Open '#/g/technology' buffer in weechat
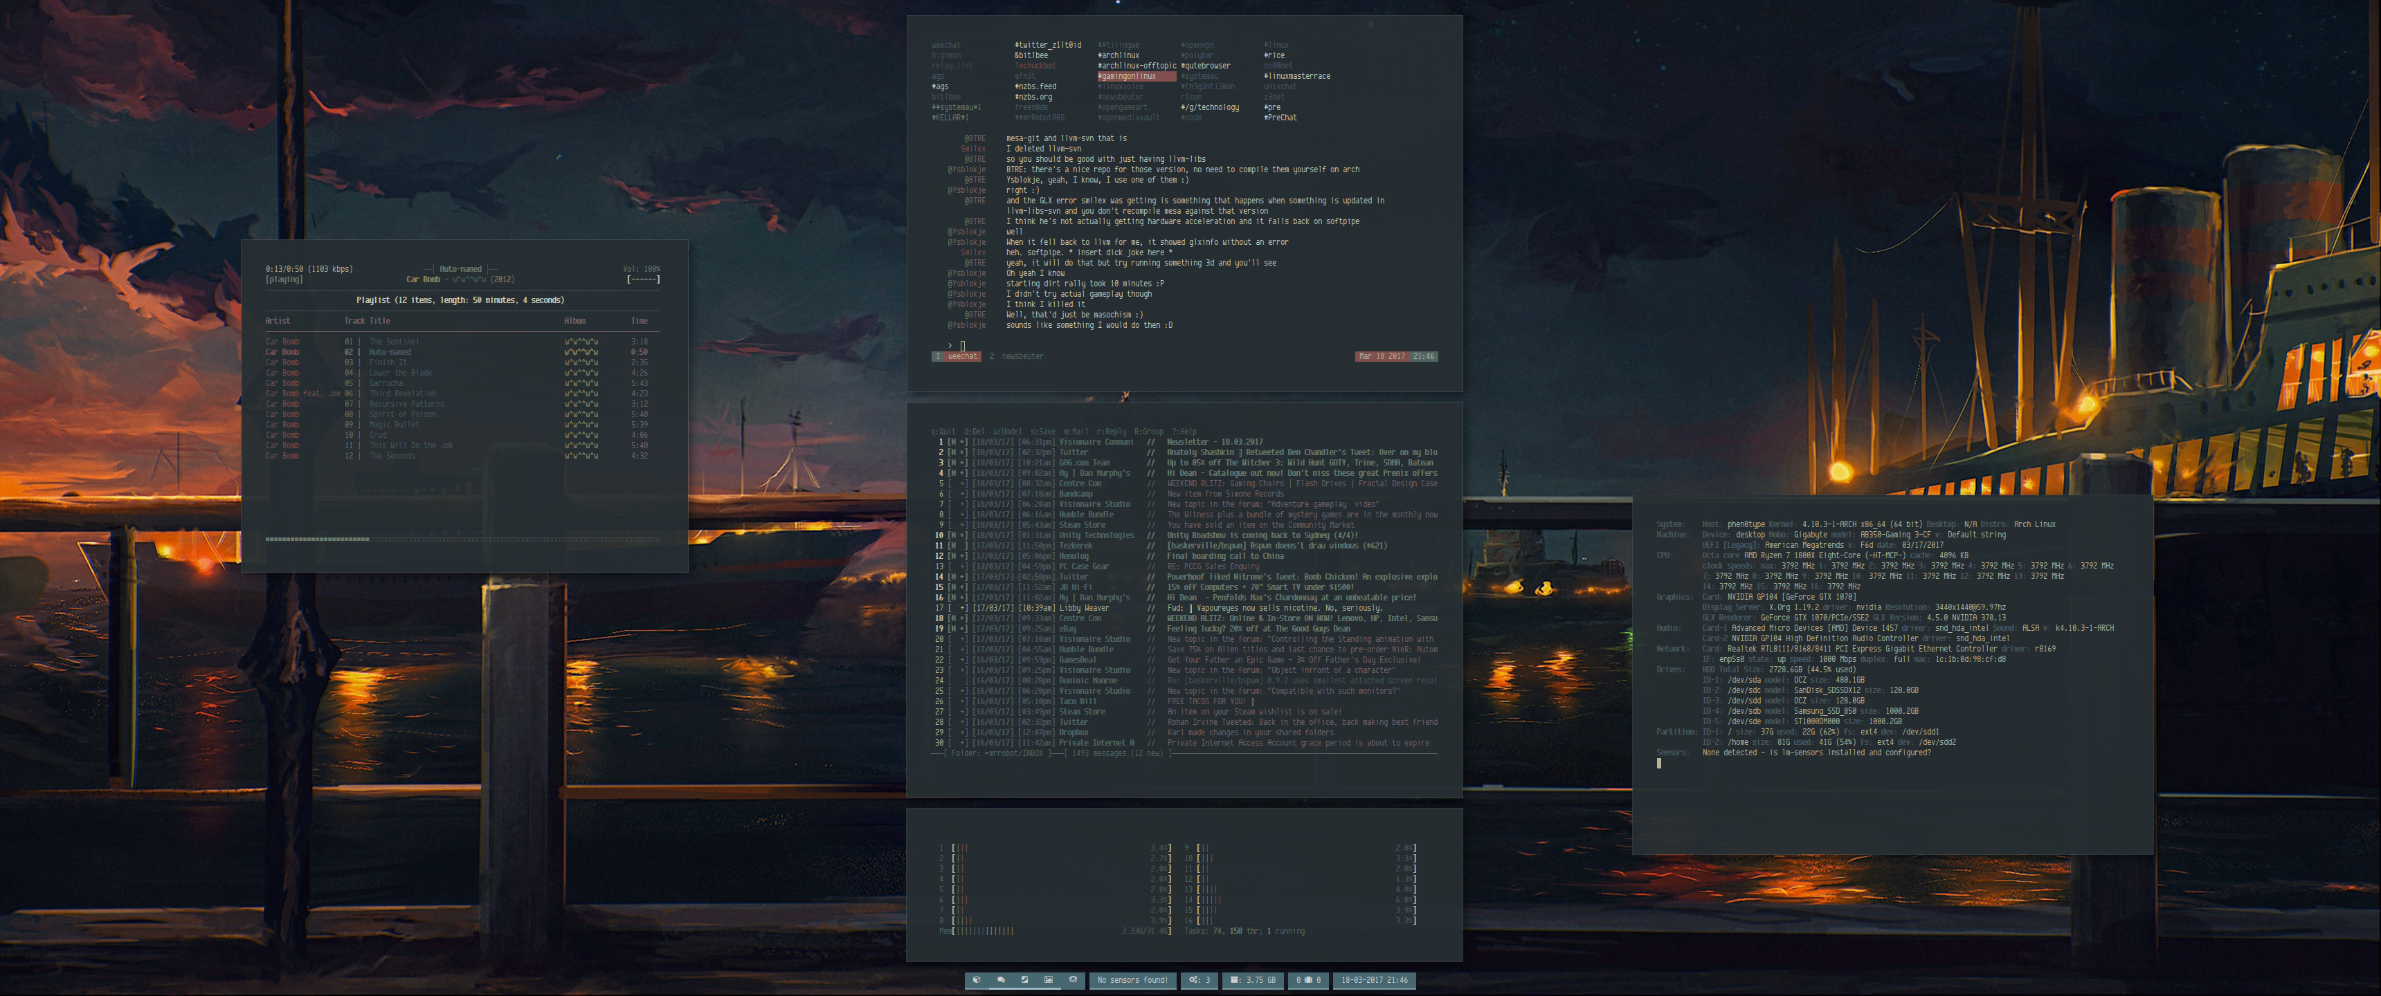The image size is (2381, 996). [x=1210, y=107]
